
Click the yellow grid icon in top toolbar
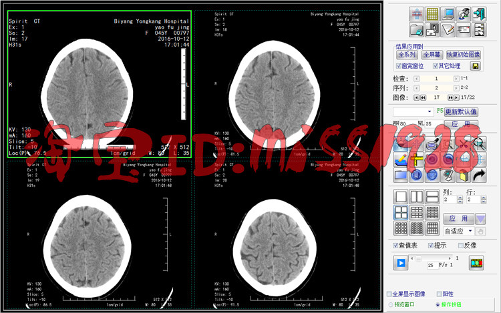pos(432,14)
